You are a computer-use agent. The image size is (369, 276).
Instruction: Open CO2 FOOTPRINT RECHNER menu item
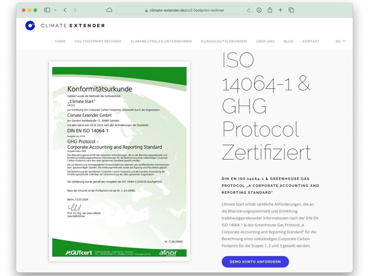(98, 41)
